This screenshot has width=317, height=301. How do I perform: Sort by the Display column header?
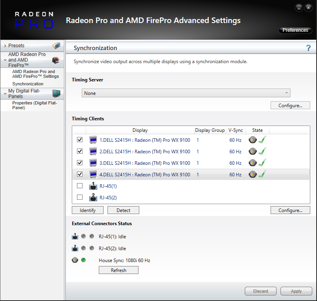140,130
